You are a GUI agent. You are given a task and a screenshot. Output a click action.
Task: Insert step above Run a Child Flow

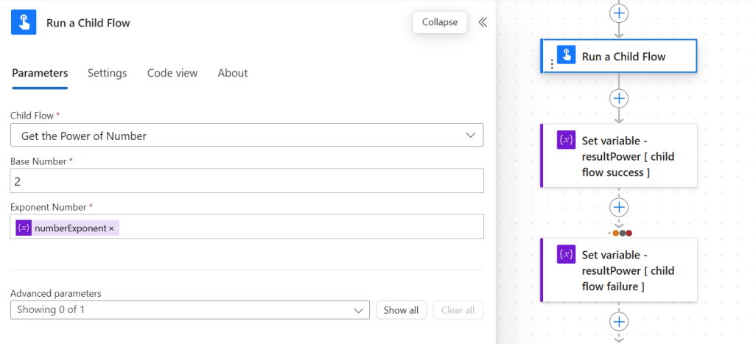[x=619, y=13]
